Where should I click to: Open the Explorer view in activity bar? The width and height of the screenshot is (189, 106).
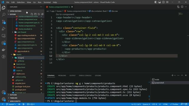coord(4,8)
